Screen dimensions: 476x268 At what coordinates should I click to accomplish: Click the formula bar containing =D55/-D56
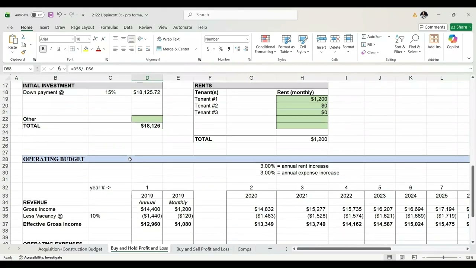pyautogui.click(x=268, y=69)
